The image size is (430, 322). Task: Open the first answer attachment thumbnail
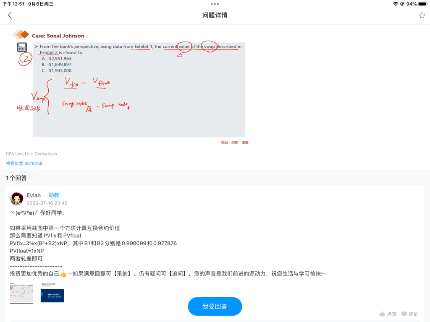click(21, 293)
